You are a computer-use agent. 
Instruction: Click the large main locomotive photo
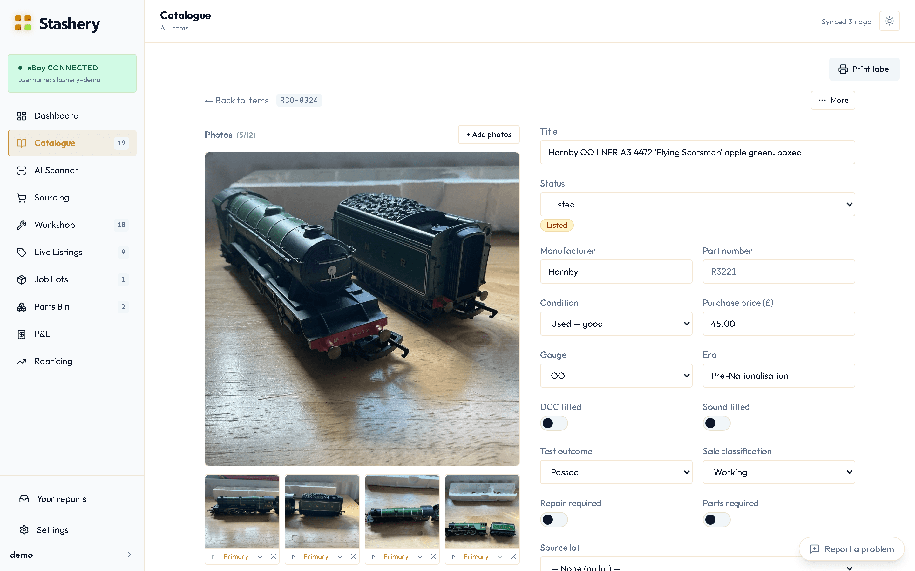[x=362, y=309]
